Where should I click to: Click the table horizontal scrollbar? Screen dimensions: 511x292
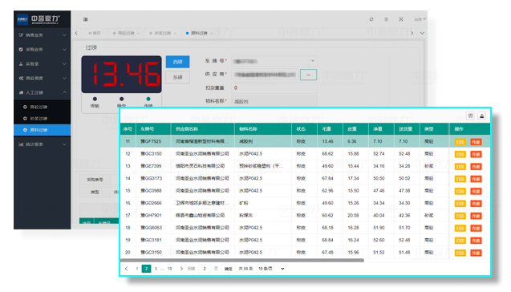pyautogui.click(x=242, y=261)
